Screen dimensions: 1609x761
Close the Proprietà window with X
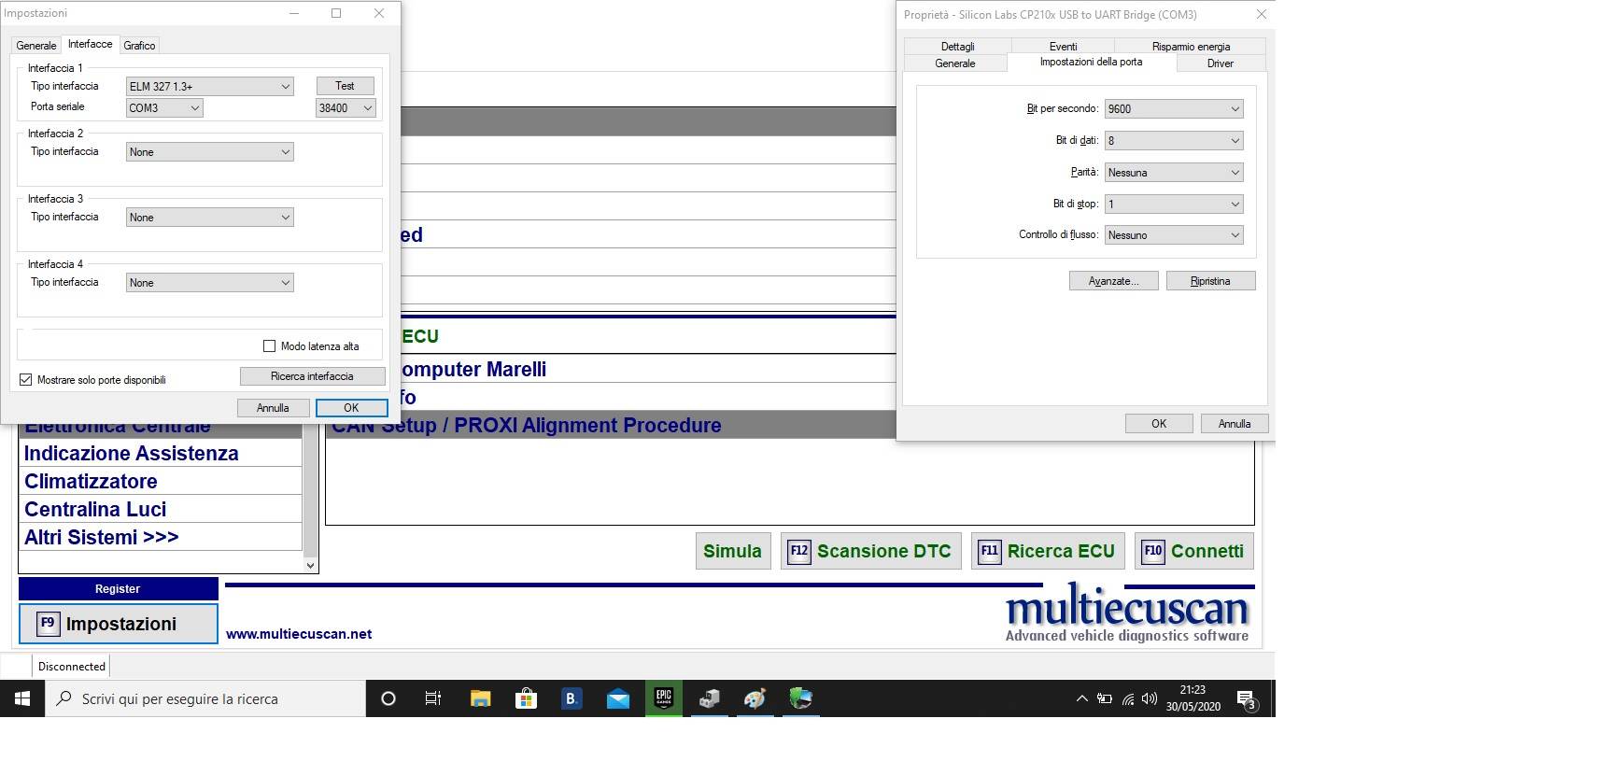pos(1261,14)
